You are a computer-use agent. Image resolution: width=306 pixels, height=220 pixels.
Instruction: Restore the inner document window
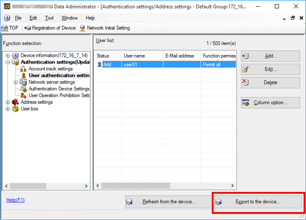coord(293,18)
